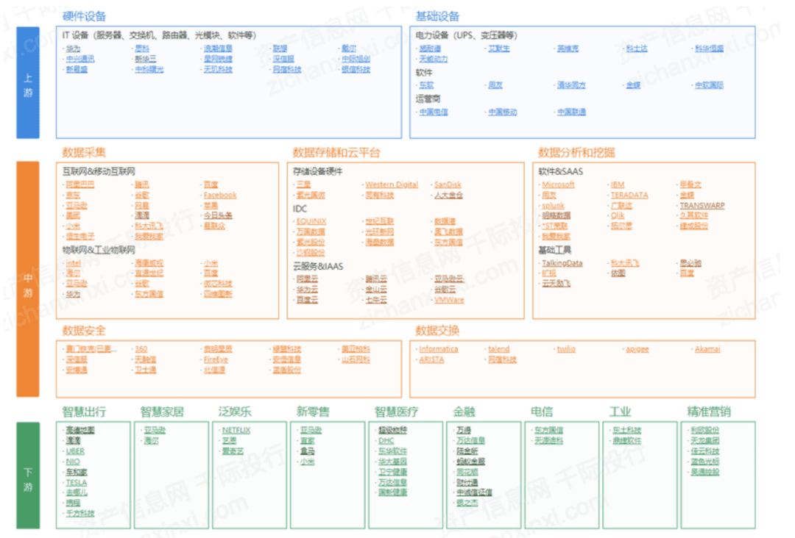Open the 清华同方 software link

coord(571,85)
